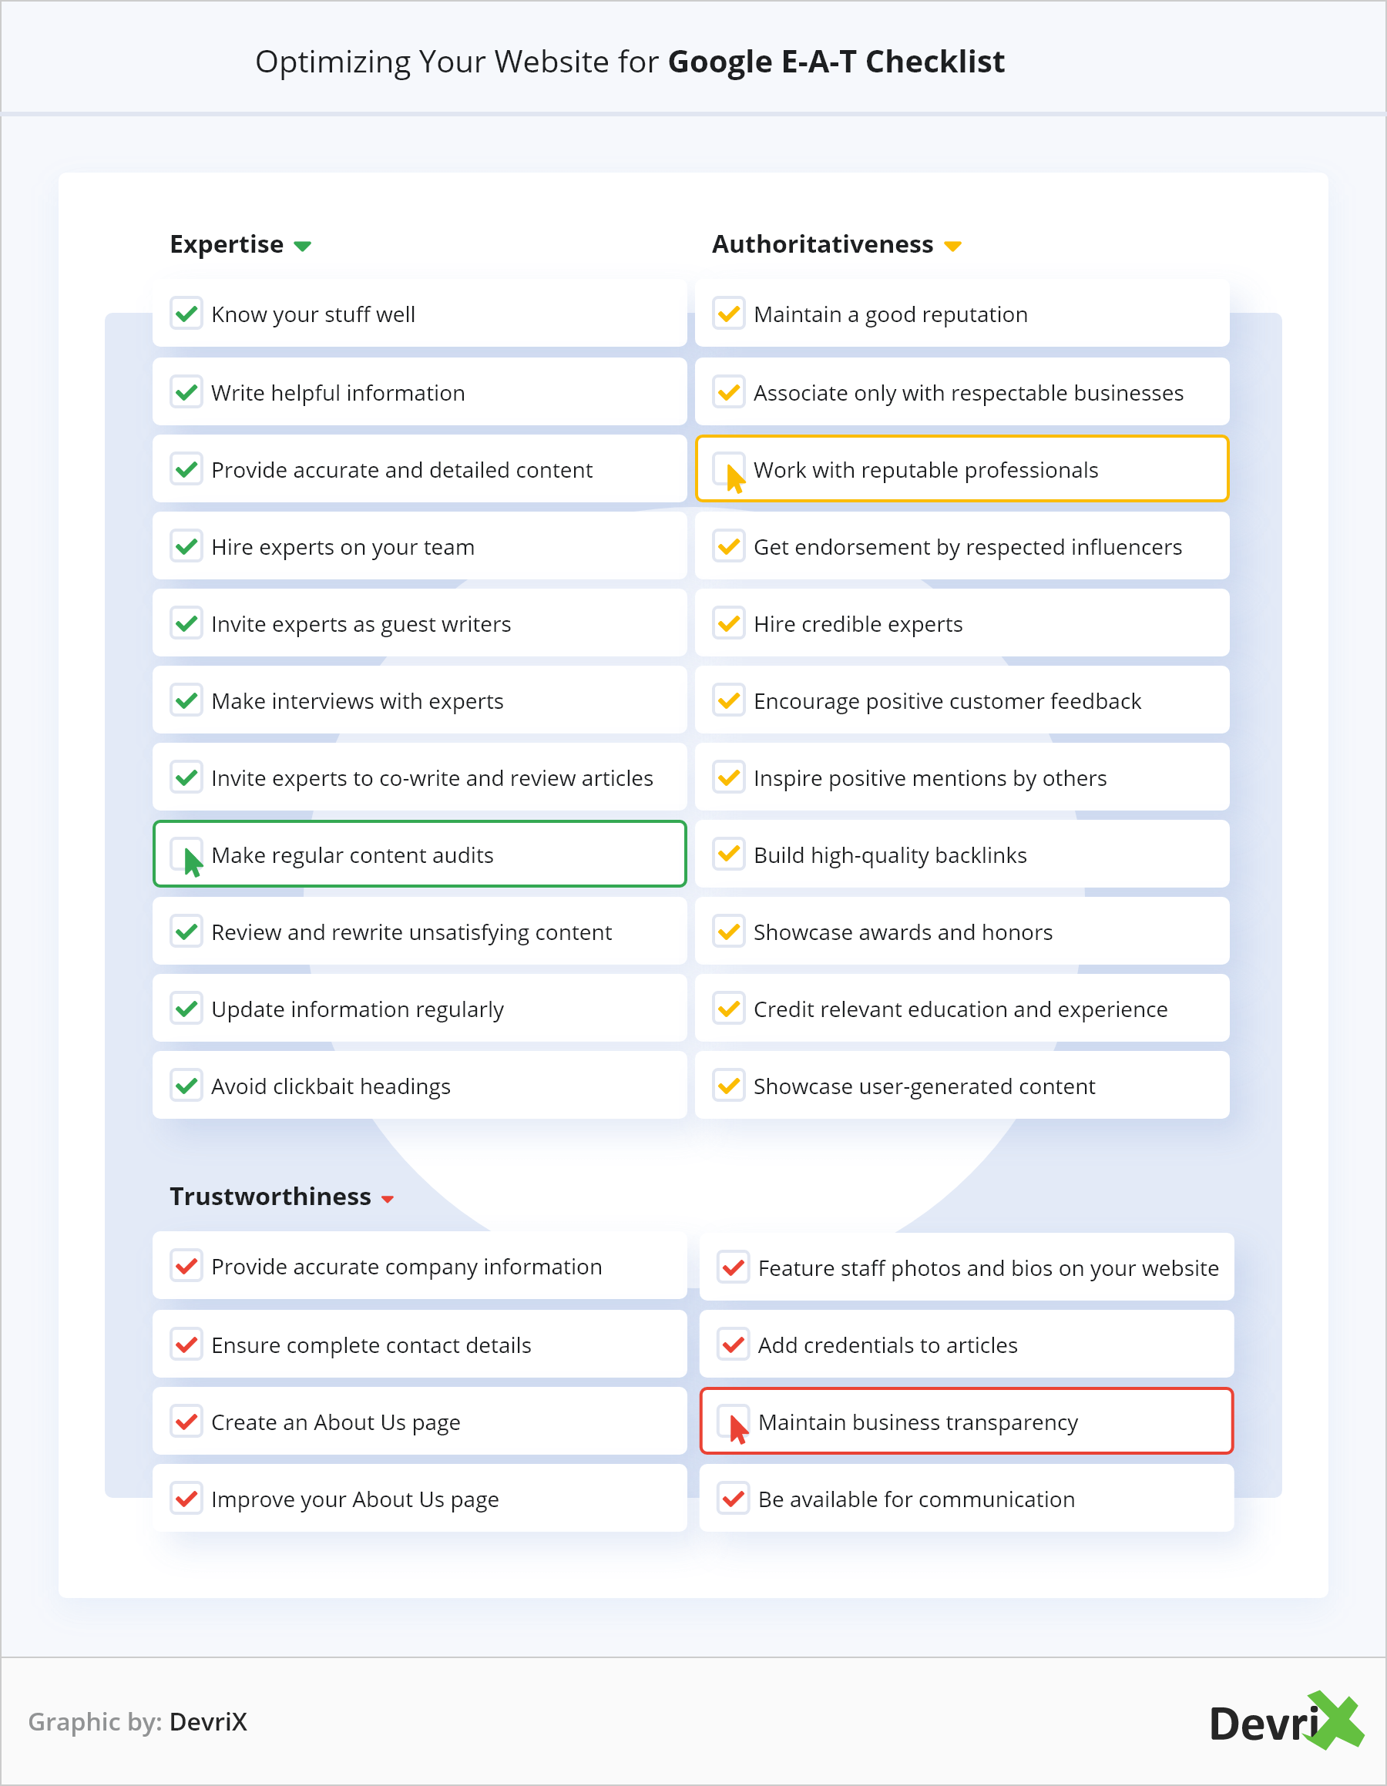The height and width of the screenshot is (1786, 1387).
Task: Click yellow cursor arrow on reputable professionals
Action: coord(734,478)
